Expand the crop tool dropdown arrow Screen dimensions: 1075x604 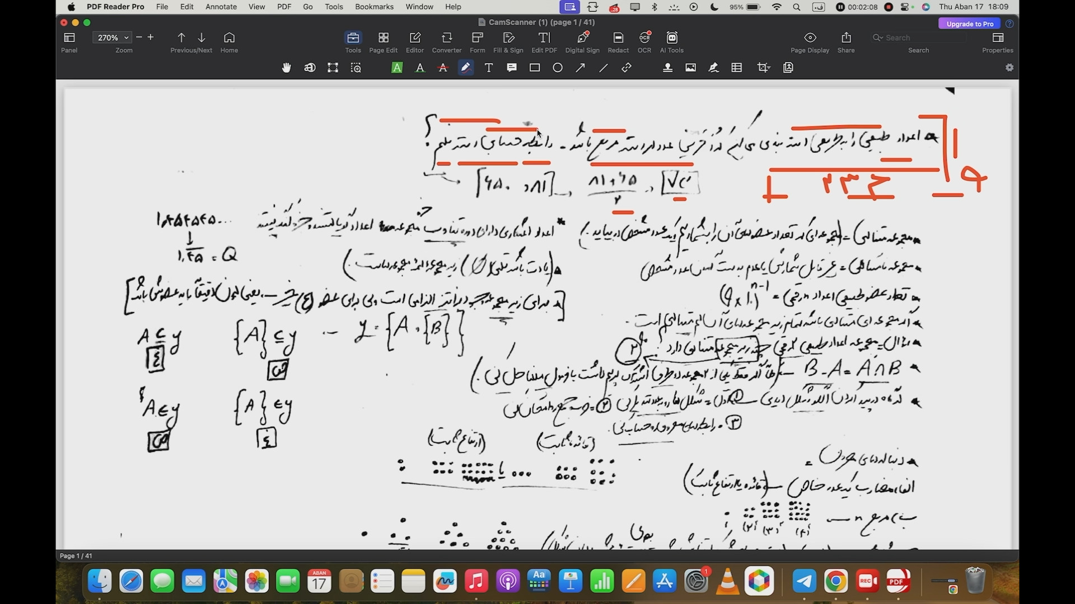pyautogui.click(x=770, y=68)
